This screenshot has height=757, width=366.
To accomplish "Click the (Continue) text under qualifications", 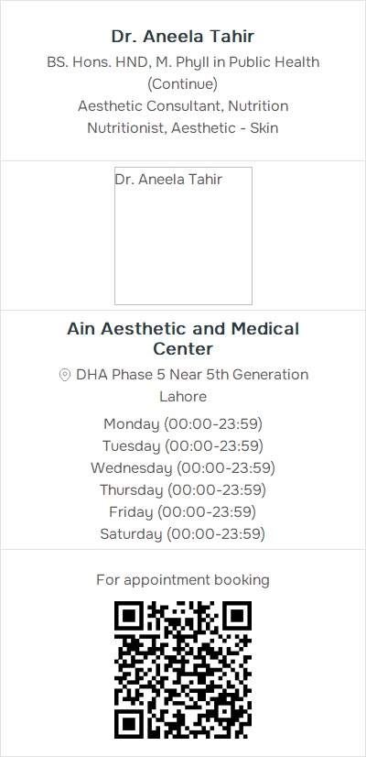I will pos(183,84).
